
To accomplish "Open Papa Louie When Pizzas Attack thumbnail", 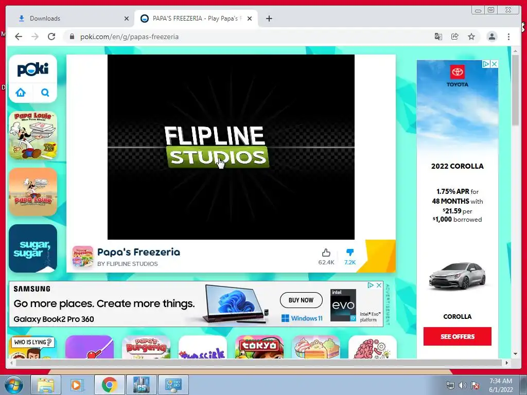I will tap(33, 135).
